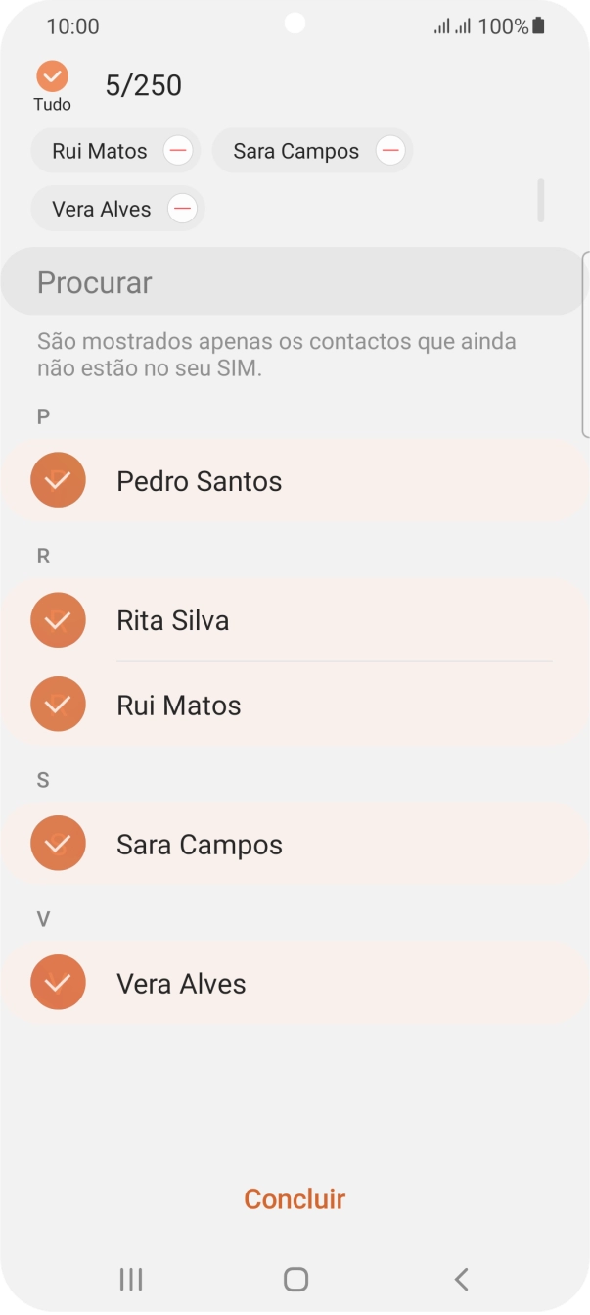Tap Concluir to finish selection
Screen dimensions: 590x1315
(x=295, y=1197)
